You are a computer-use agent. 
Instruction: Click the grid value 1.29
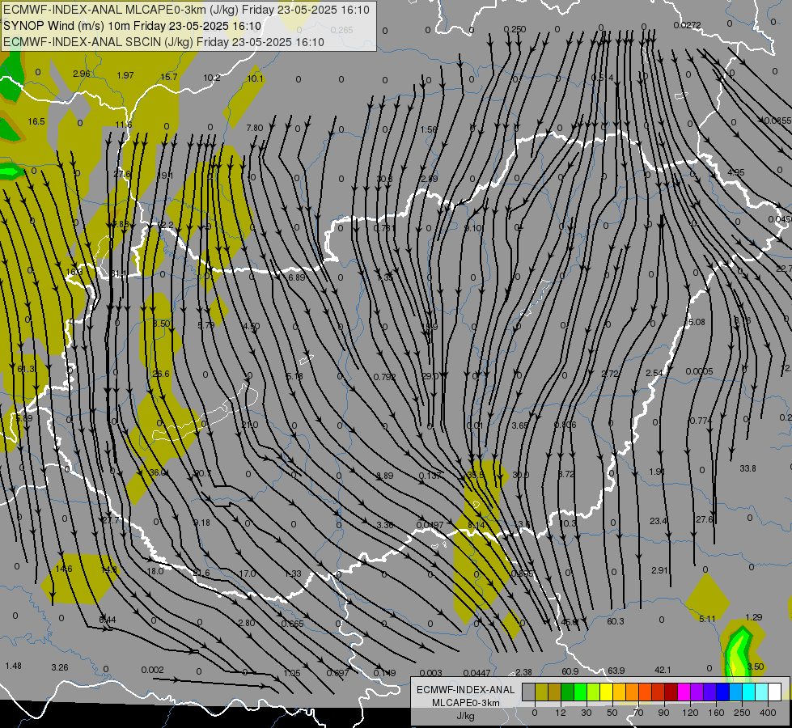(754, 617)
